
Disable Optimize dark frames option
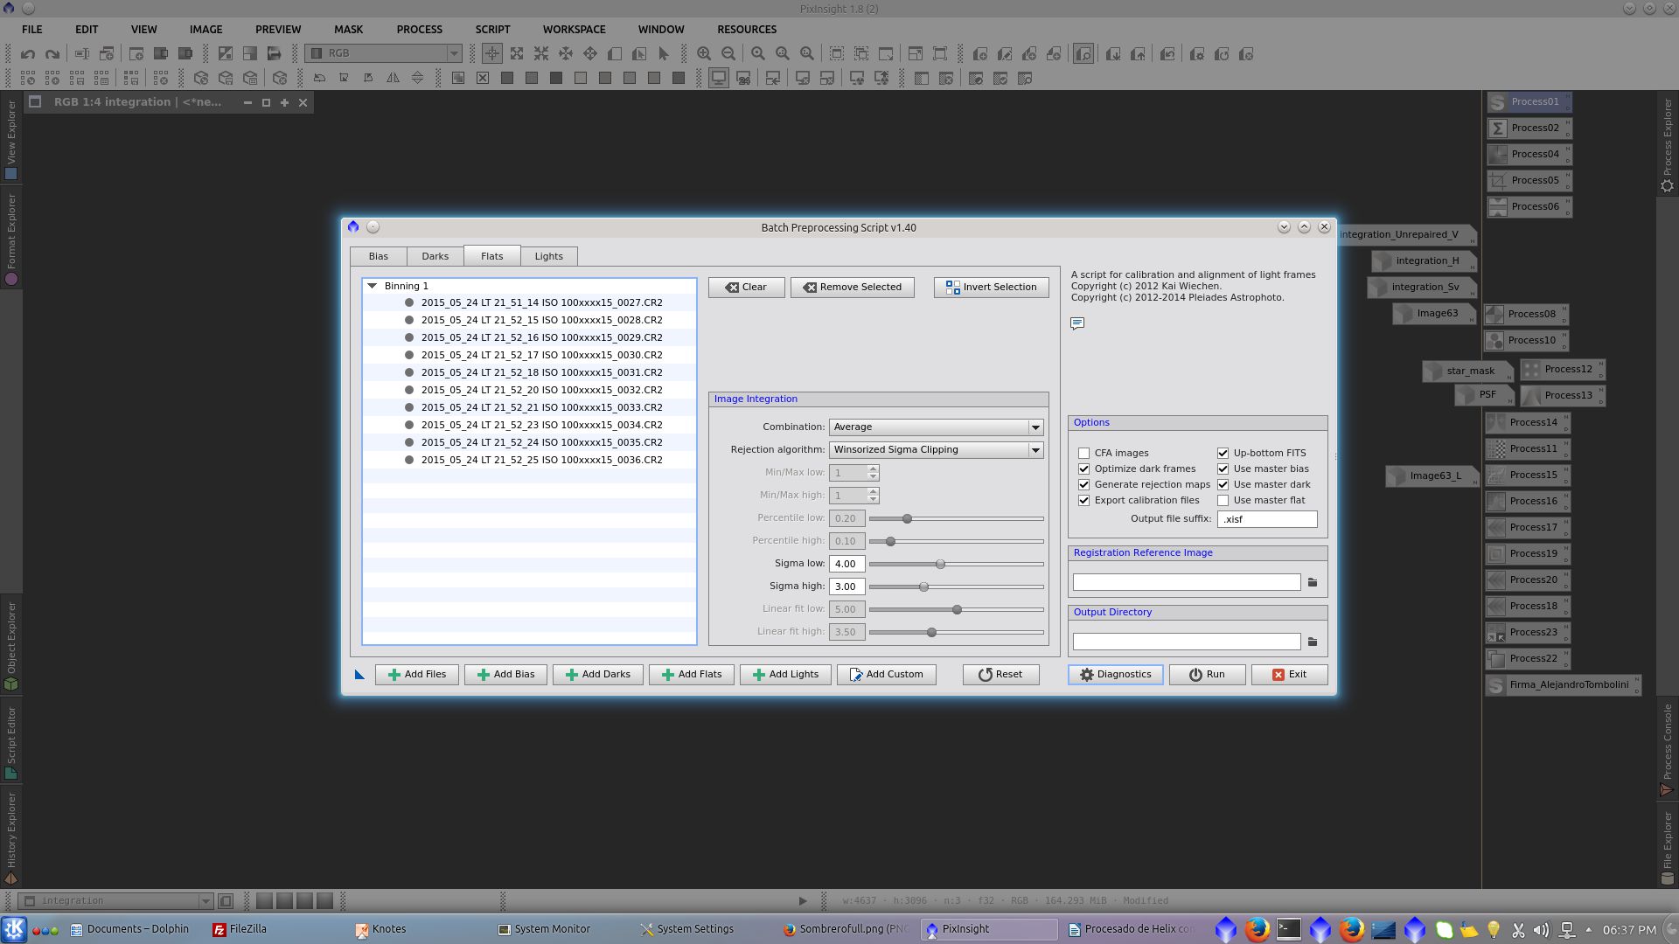tap(1084, 469)
